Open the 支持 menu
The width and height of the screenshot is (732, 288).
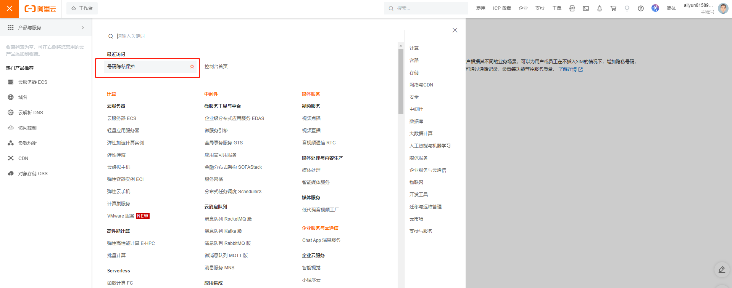click(x=540, y=8)
